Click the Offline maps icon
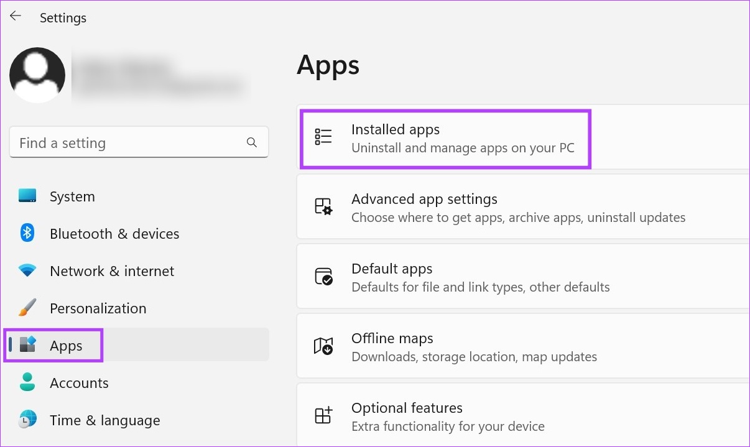Viewport: 750px width, 447px height. [323, 346]
